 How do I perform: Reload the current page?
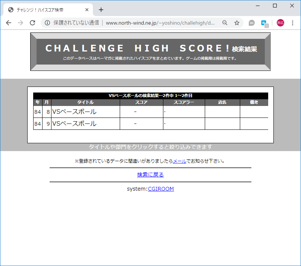point(32,23)
